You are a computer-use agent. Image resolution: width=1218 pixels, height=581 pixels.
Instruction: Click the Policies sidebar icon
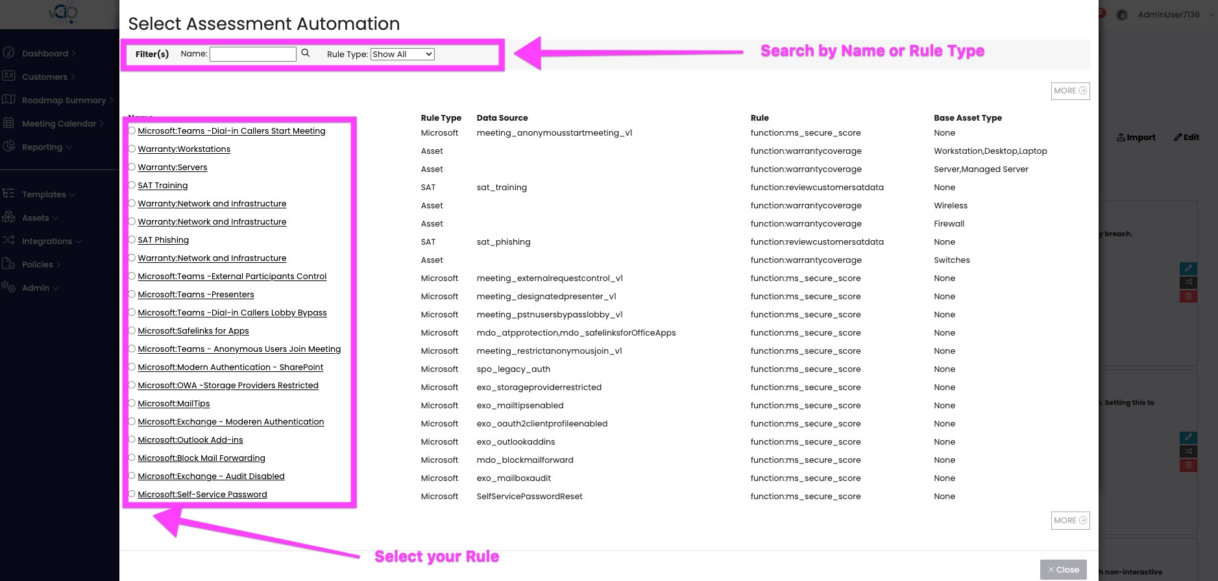9,264
